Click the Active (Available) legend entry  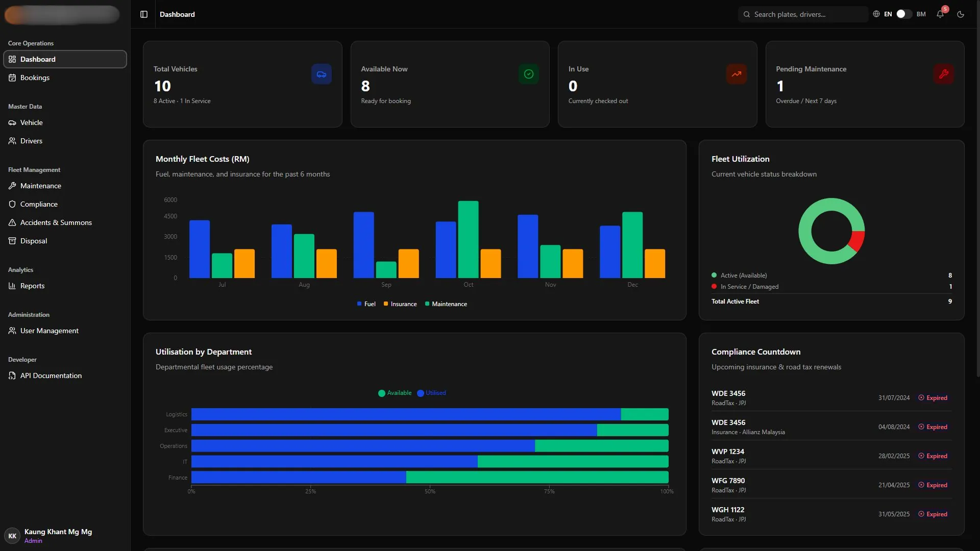pos(831,275)
